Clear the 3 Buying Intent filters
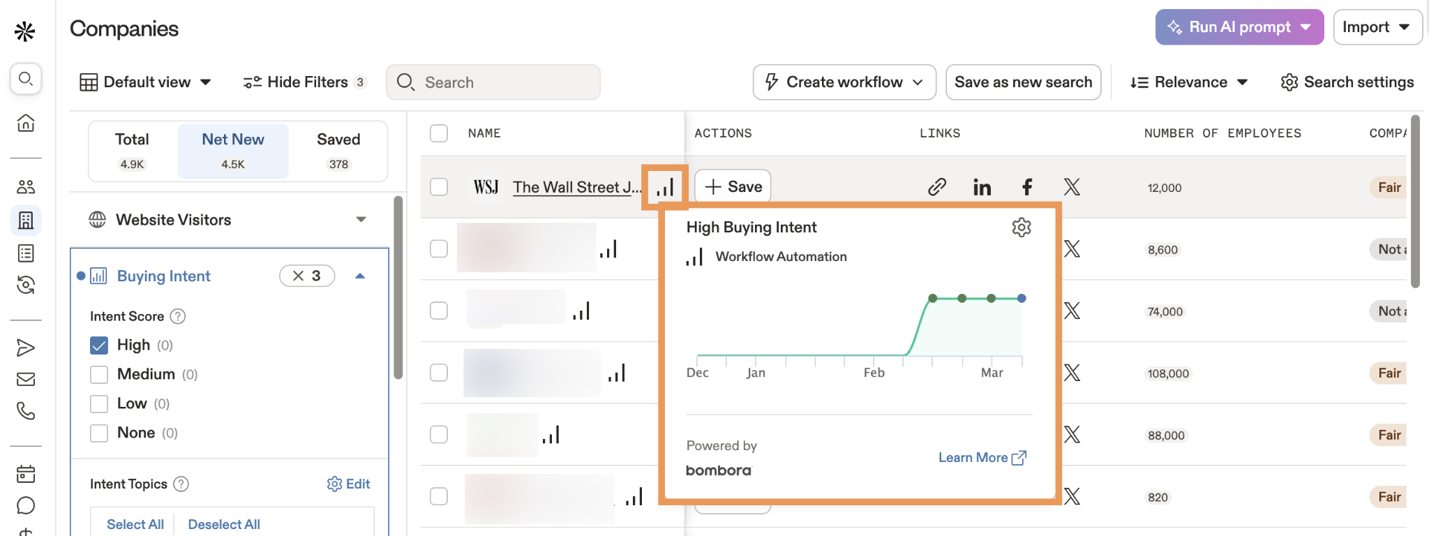 tap(307, 276)
